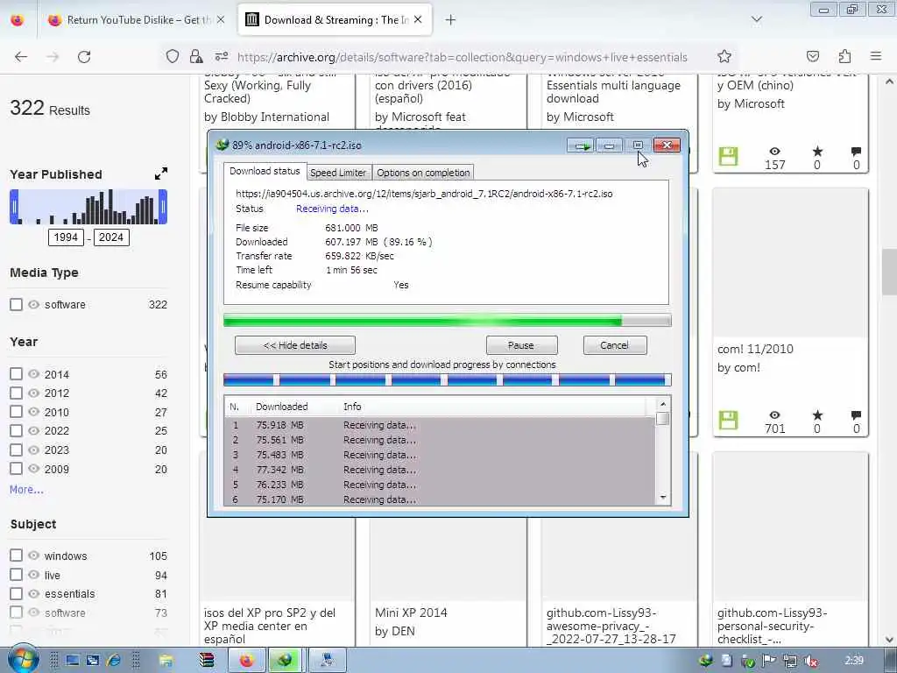Check the live subject filter
This screenshot has width=897, height=673.
(16, 575)
